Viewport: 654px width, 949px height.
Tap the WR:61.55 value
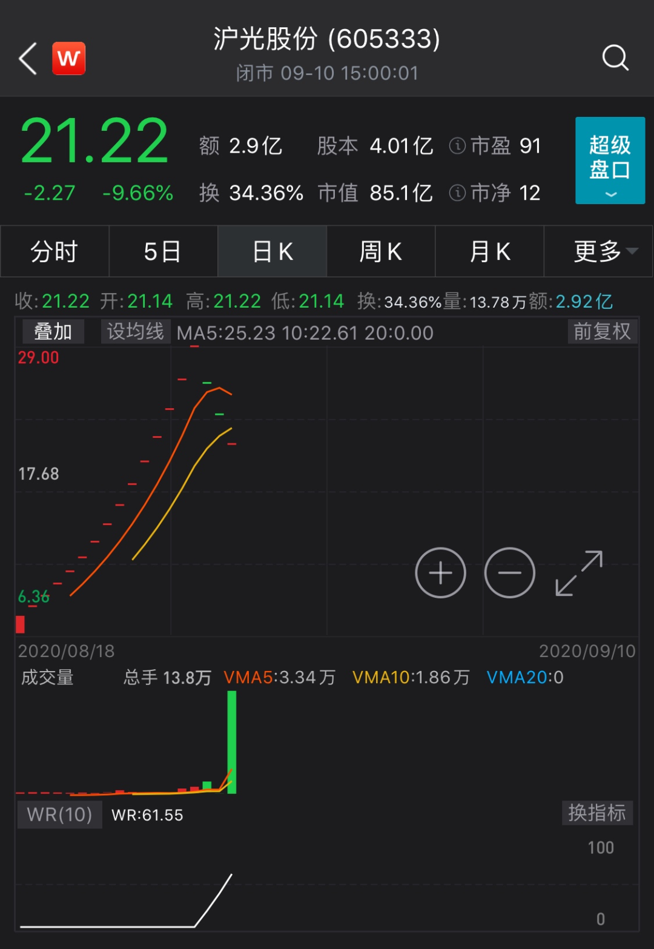coord(147,815)
